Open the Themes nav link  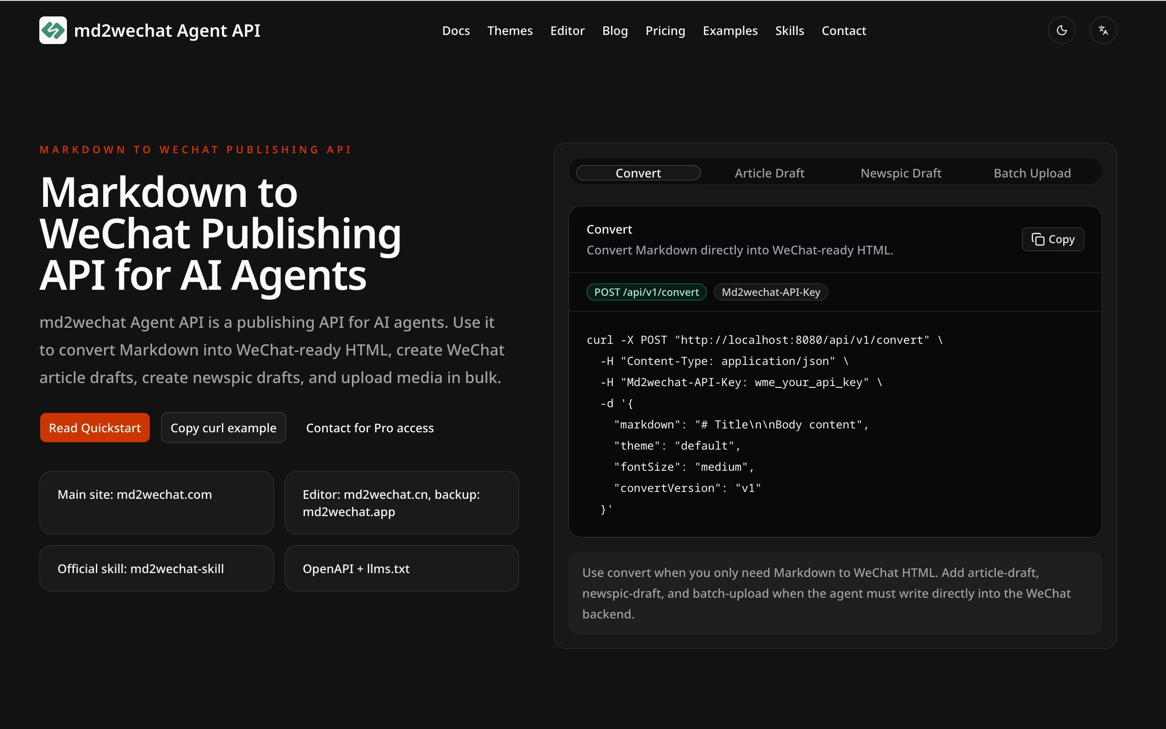pos(510,31)
